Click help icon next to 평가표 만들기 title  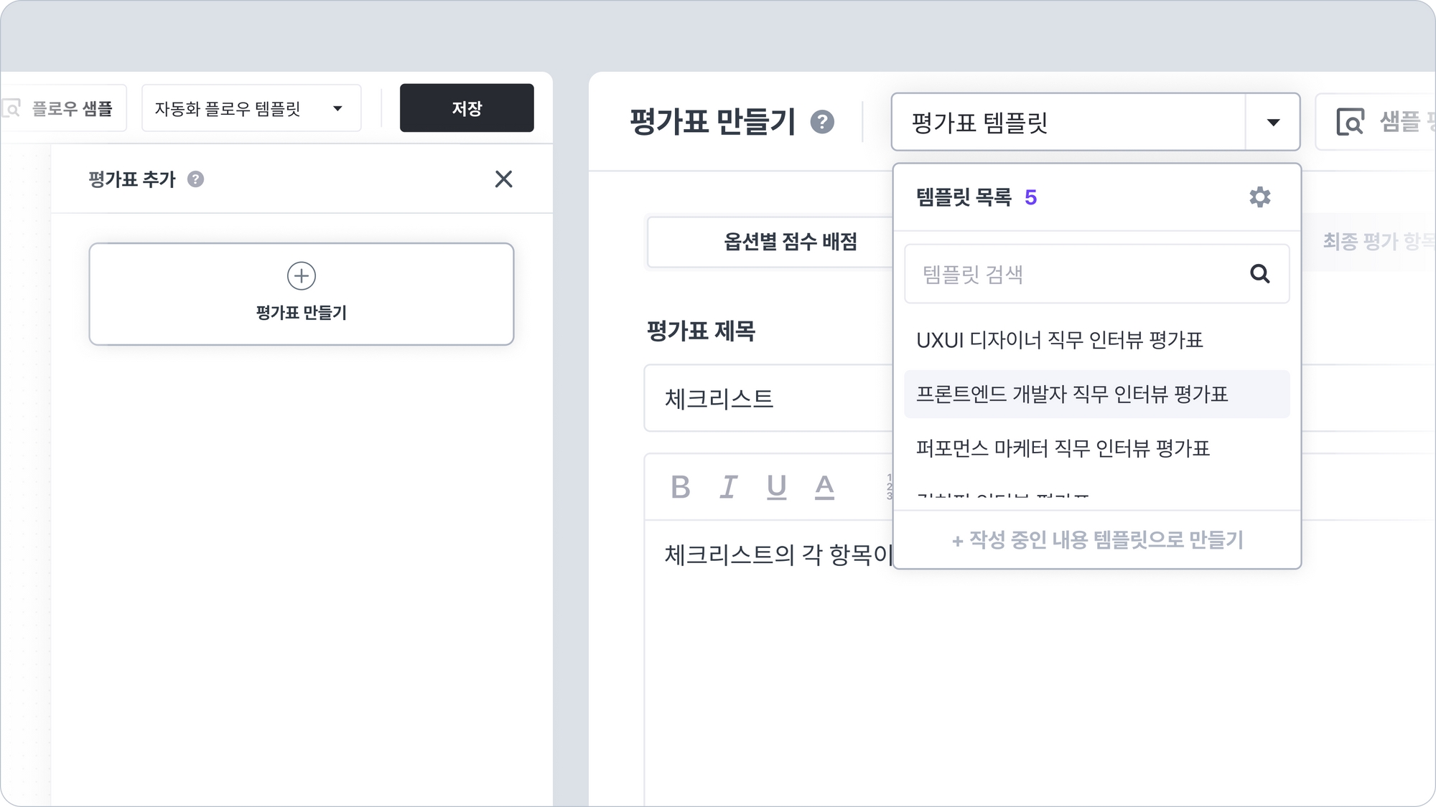click(x=822, y=122)
